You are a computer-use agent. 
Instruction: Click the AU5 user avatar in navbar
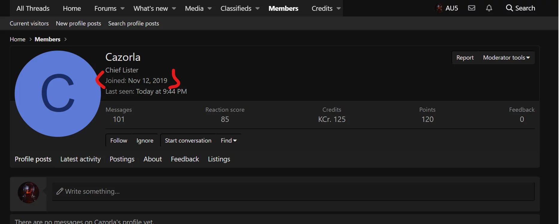coord(439,8)
